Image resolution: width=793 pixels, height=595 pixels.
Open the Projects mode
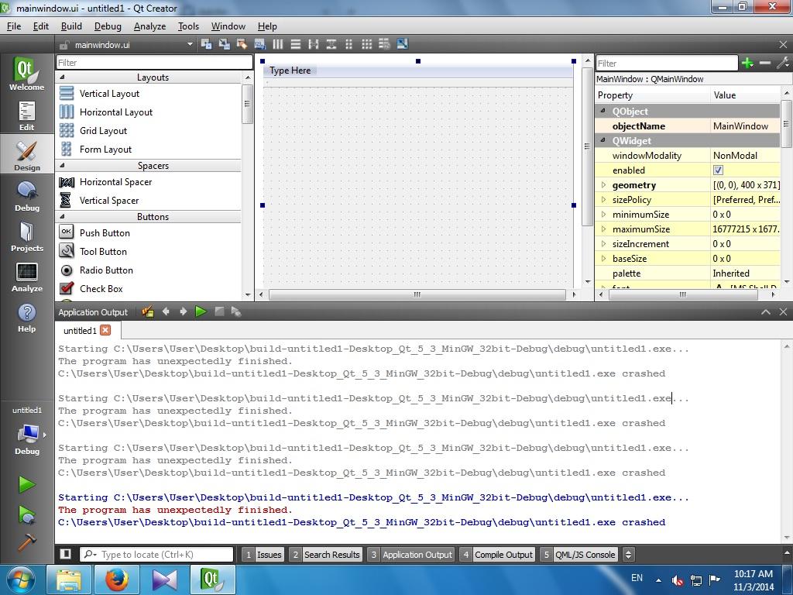[x=26, y=236]
